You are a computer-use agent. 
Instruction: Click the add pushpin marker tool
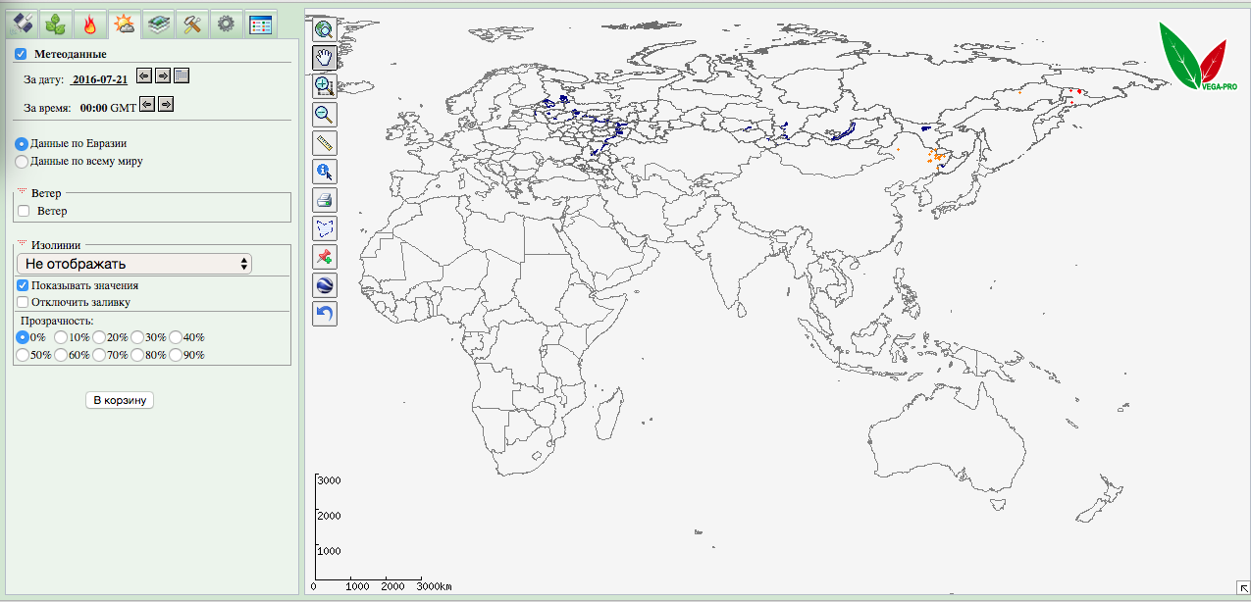click(325, 257)
